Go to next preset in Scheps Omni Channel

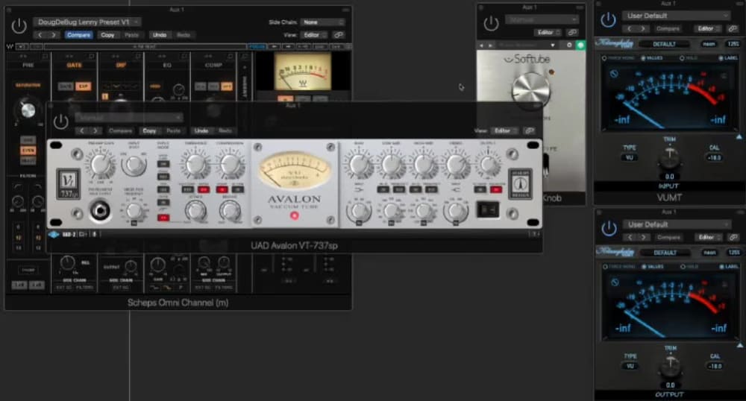coord(53,35)
